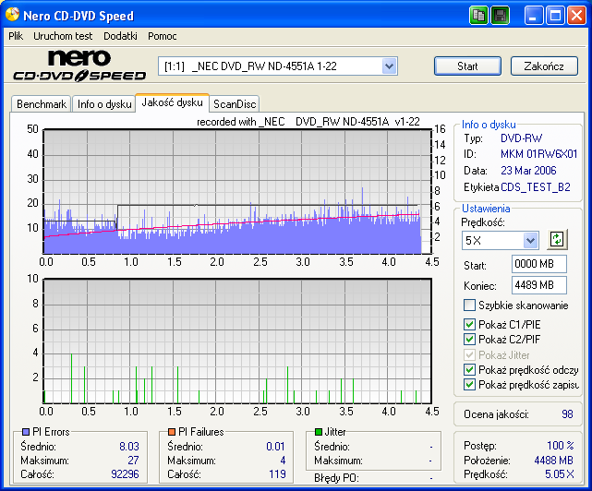Image resolution: width=592 pixels, height=491 pixels.
Task: Open the Uruchom test menu
Action: click(x=63, y=36)
